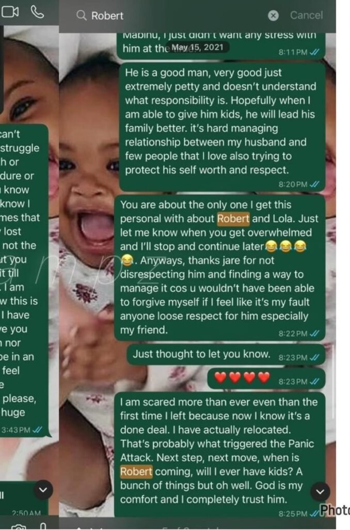This screenshot has width=350, height=530.
Task: Click the magnifier icon beside Robert
Action: [81, 15]
